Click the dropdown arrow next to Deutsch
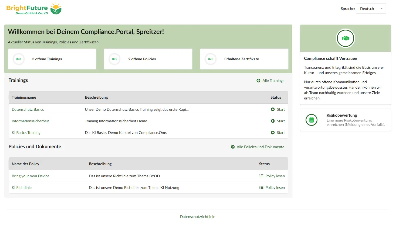Image resolution: width=396 pixels, height=225 pixels. tap(381, 9)
